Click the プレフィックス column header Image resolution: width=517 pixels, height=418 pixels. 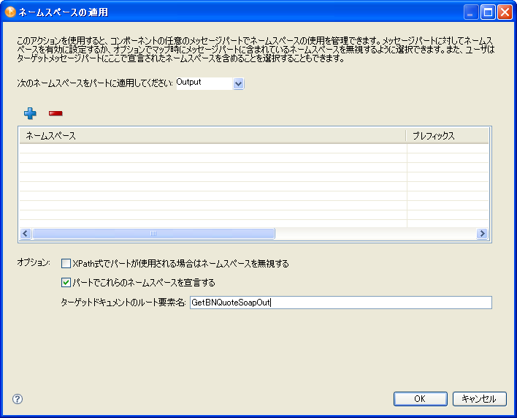448,136
